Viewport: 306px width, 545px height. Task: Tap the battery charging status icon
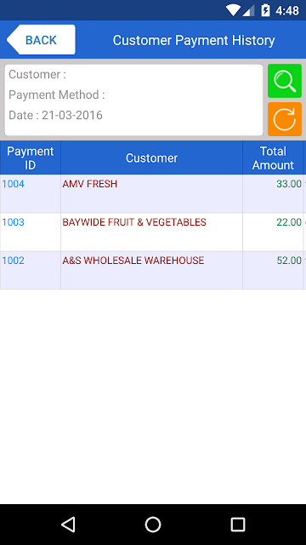[x=265, y=10]
